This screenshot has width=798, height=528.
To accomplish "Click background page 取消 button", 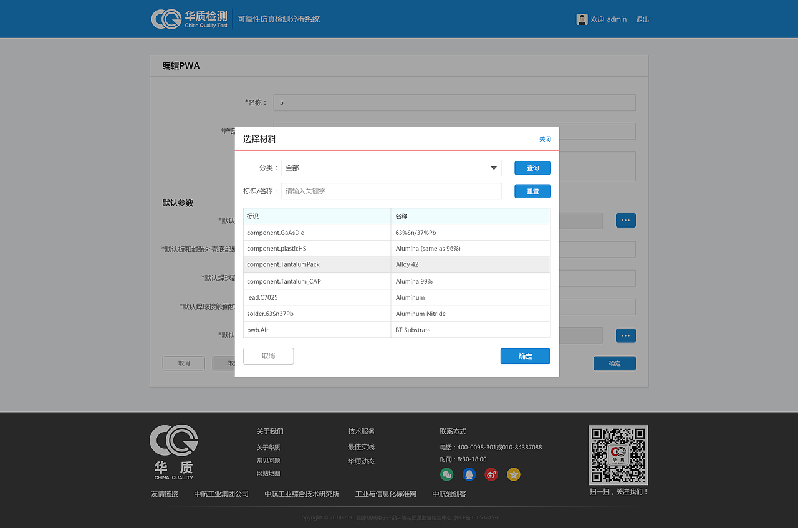I will [184, 363].
